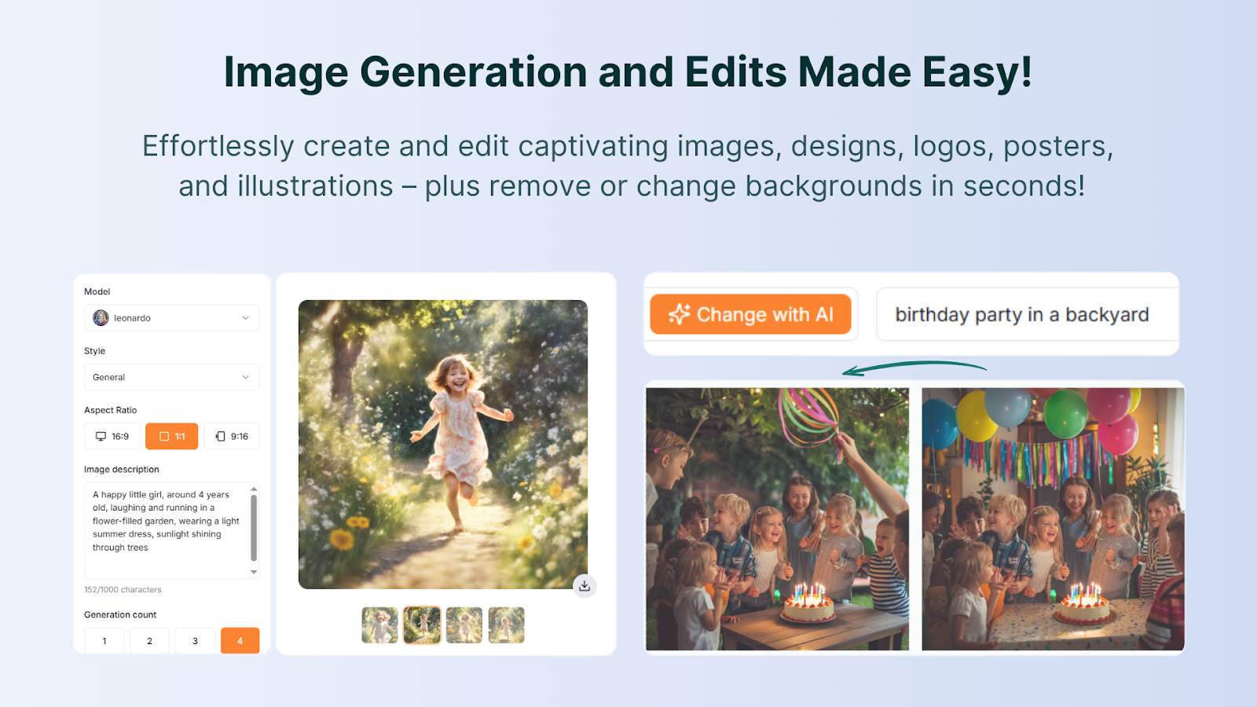The height and width of the screenshot is (707, 1257).
Task: Click the sparkle icon on Change with AI button
Action: point(680,314)
